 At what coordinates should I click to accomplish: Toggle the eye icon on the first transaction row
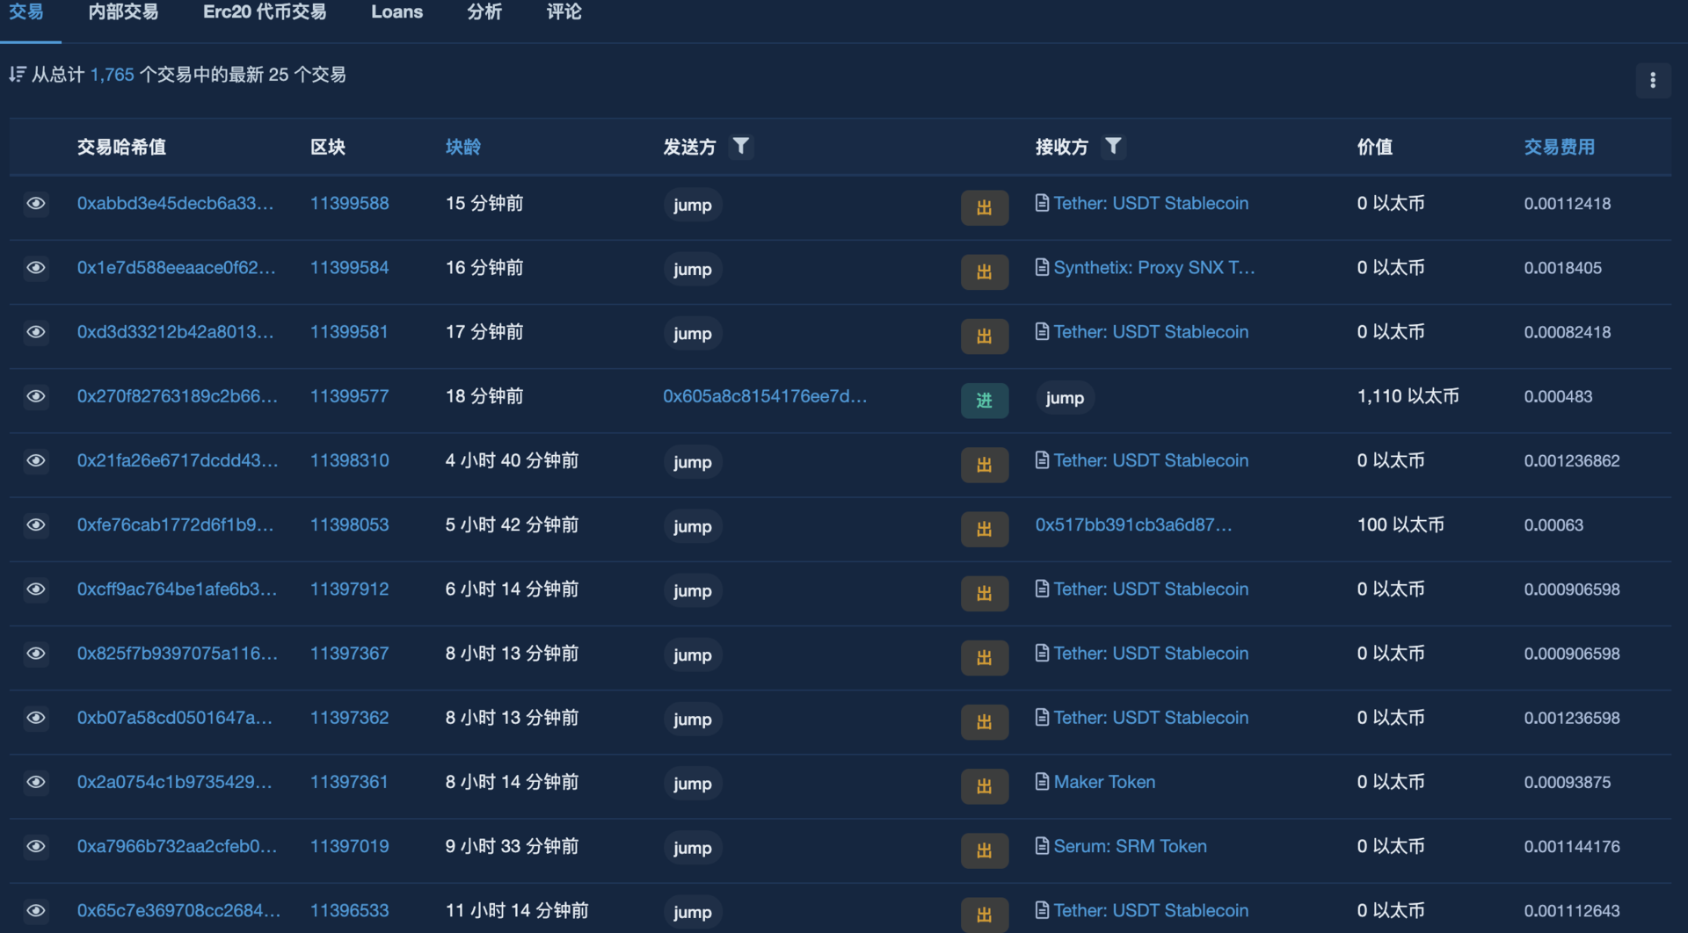36,203
